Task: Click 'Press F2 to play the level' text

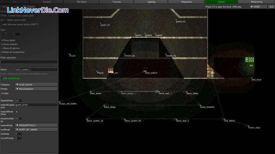Action: [219, 7]
